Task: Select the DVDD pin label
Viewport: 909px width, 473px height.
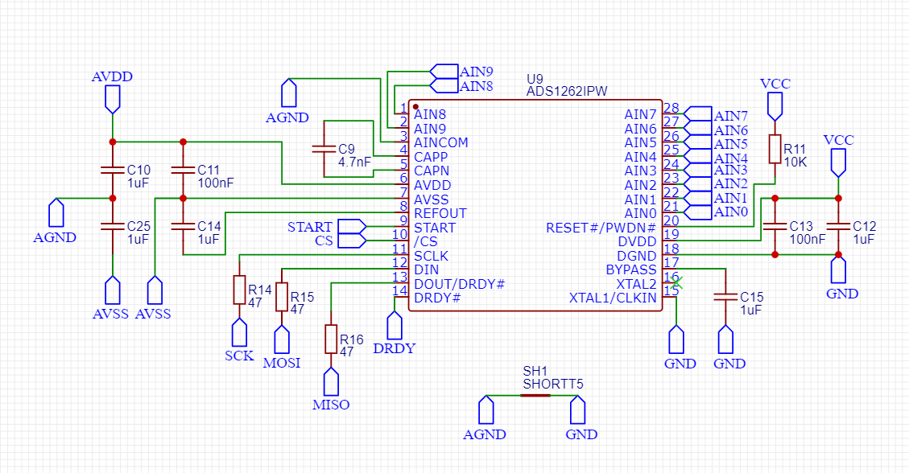Action: pos(637,241)
